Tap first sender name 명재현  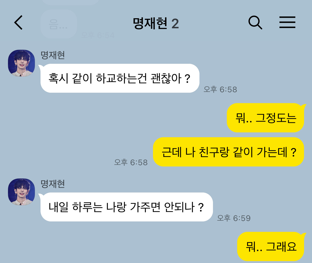tap(53, 55)
